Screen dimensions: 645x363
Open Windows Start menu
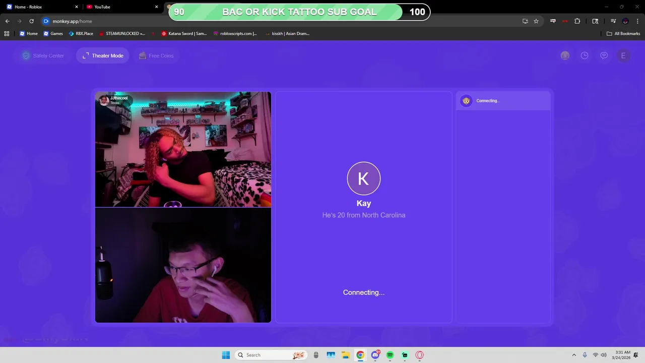[226, 355]
